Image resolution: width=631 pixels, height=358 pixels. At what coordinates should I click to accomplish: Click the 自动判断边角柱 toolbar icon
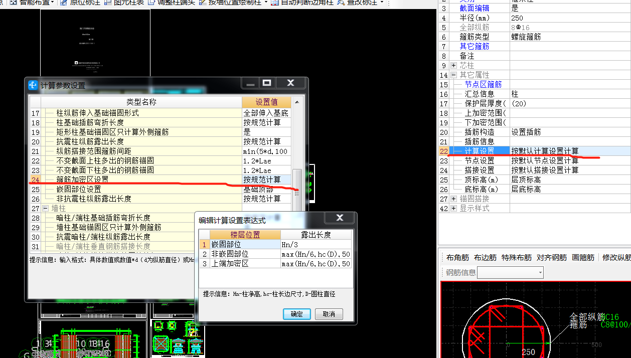275,3
